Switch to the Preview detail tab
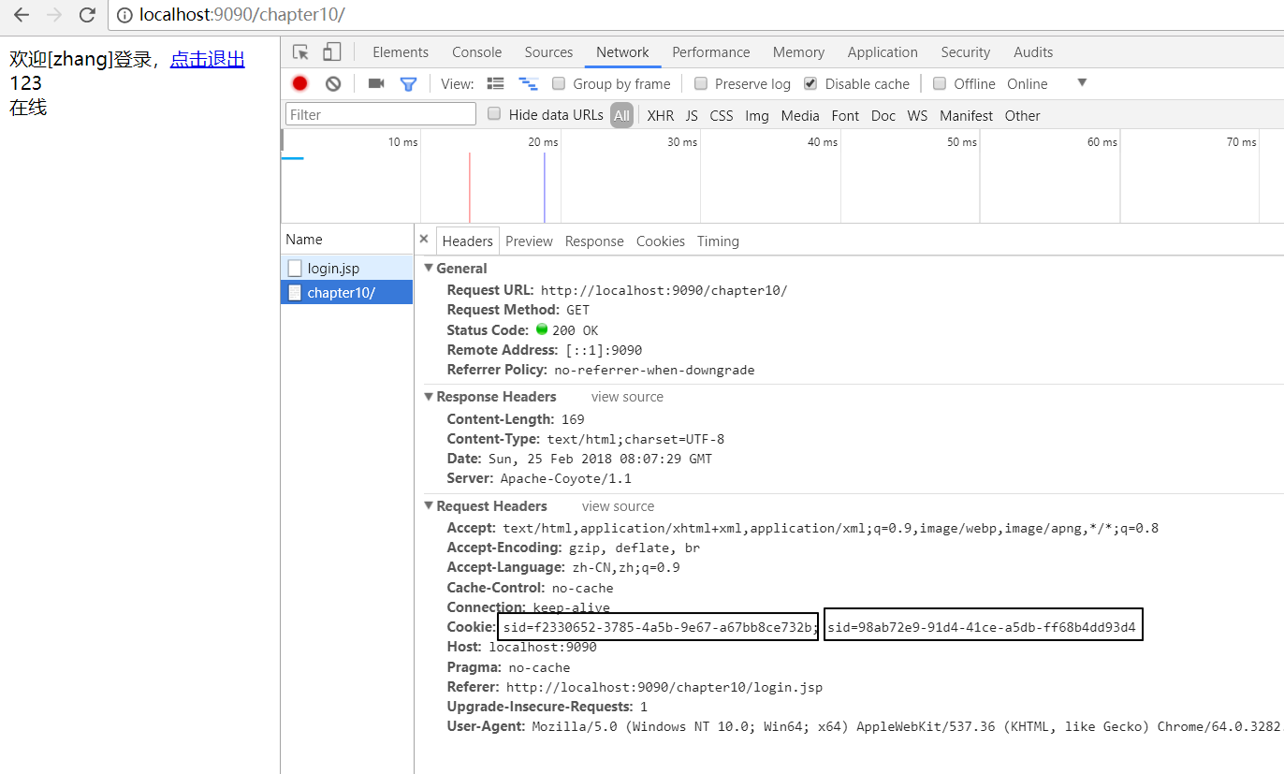Viewport: 1284px width, 774px height. point(529,241)
